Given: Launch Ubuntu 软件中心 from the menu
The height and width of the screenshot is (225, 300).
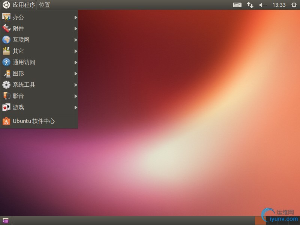Looking at the screenshot, I should click(39, 121).
